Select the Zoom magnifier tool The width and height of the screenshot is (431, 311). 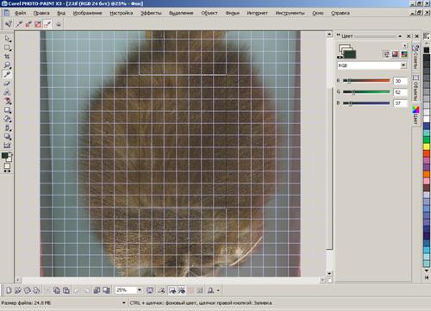[7, 65]
